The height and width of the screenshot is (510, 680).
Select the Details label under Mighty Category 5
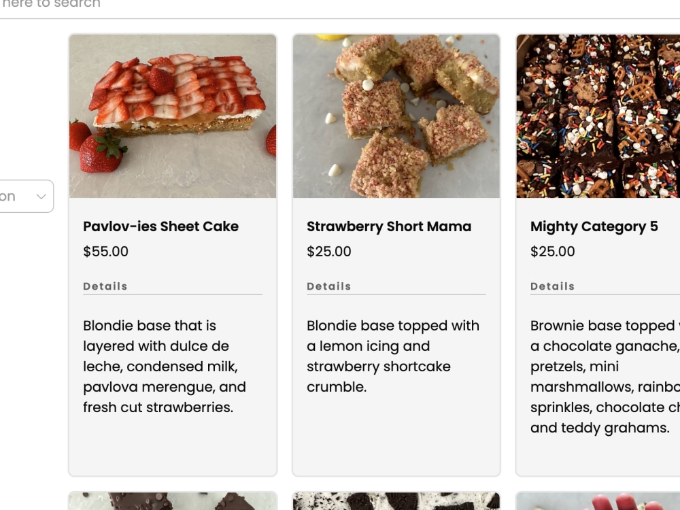point(553,286)
